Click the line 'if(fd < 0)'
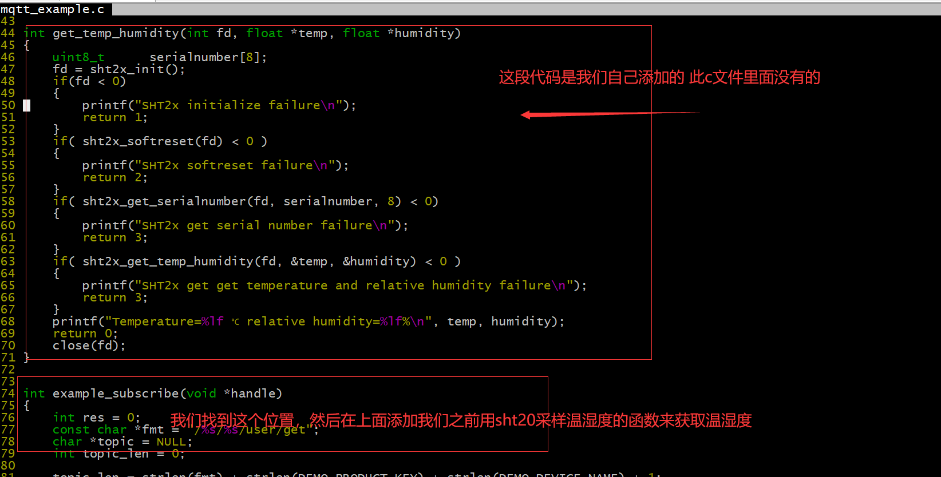Image resolution: width=941 pixels, height=477 pixels. (x=89, y=81)
